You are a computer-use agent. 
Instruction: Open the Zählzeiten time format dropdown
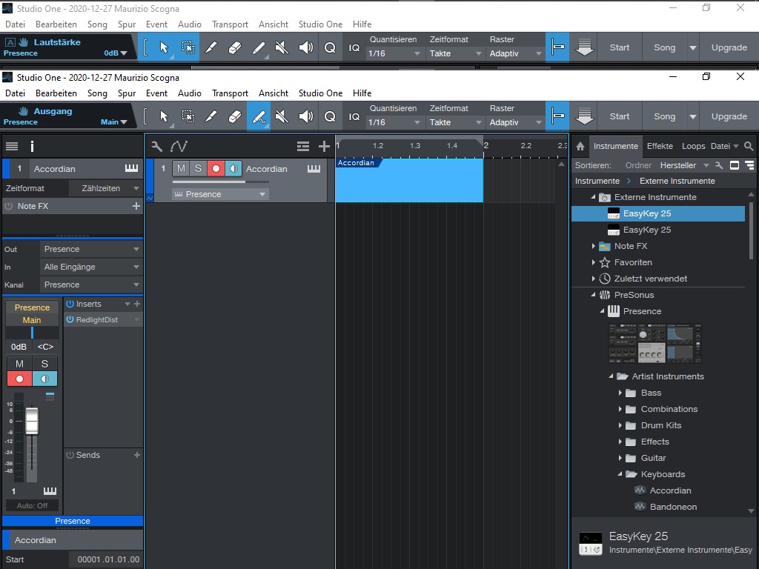[x=105, y=188]
